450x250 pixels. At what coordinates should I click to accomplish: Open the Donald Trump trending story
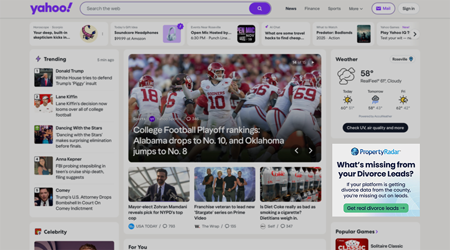[74, 77]
